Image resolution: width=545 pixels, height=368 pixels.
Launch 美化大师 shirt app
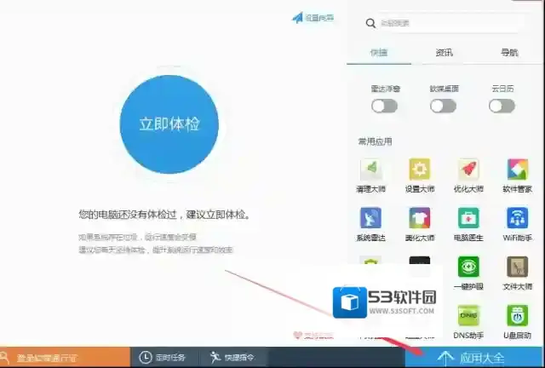tap(420, 224)
